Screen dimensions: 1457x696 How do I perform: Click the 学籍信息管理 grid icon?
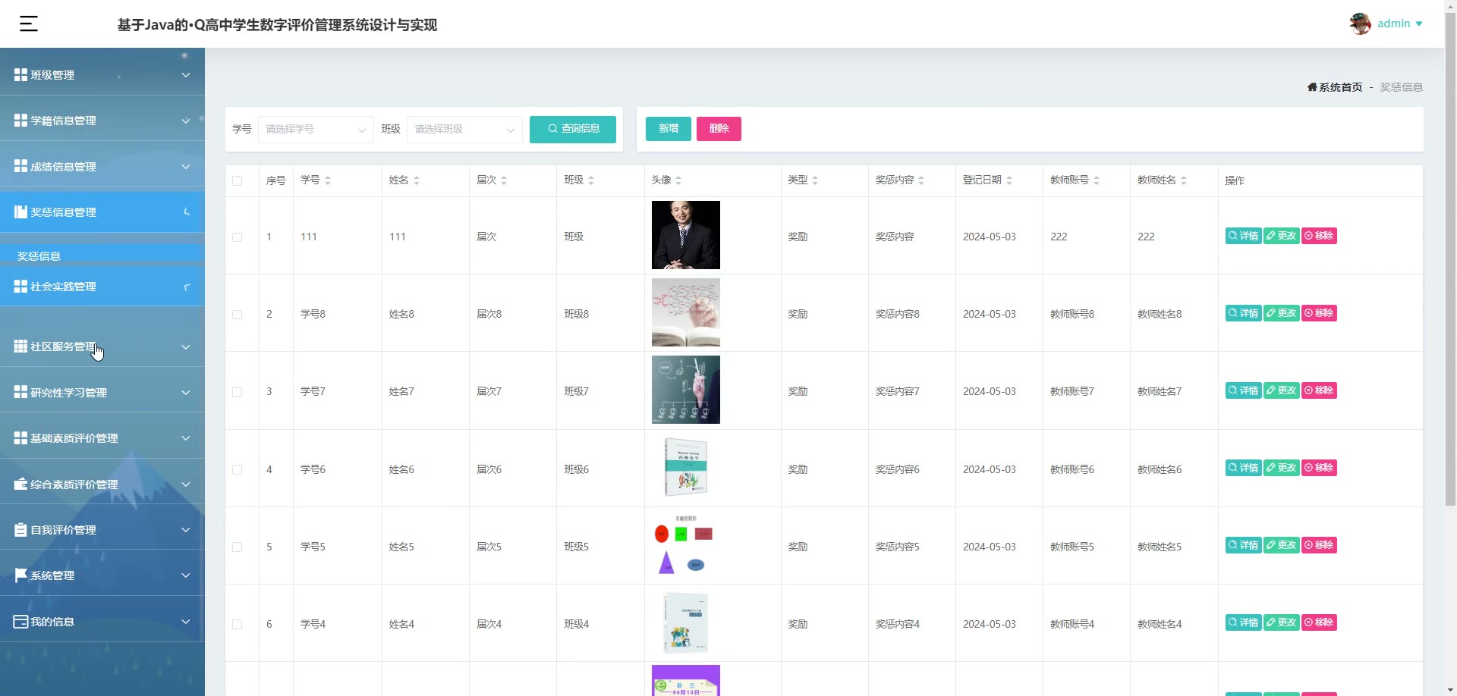pyautogui.click(x=20, y=121)
